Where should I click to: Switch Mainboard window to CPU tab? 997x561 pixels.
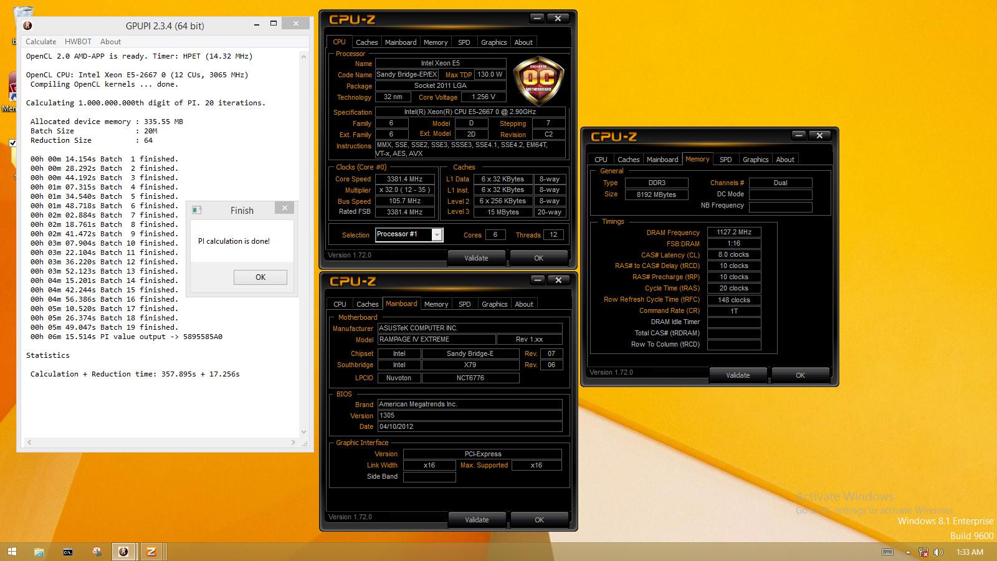click(340, 304)
